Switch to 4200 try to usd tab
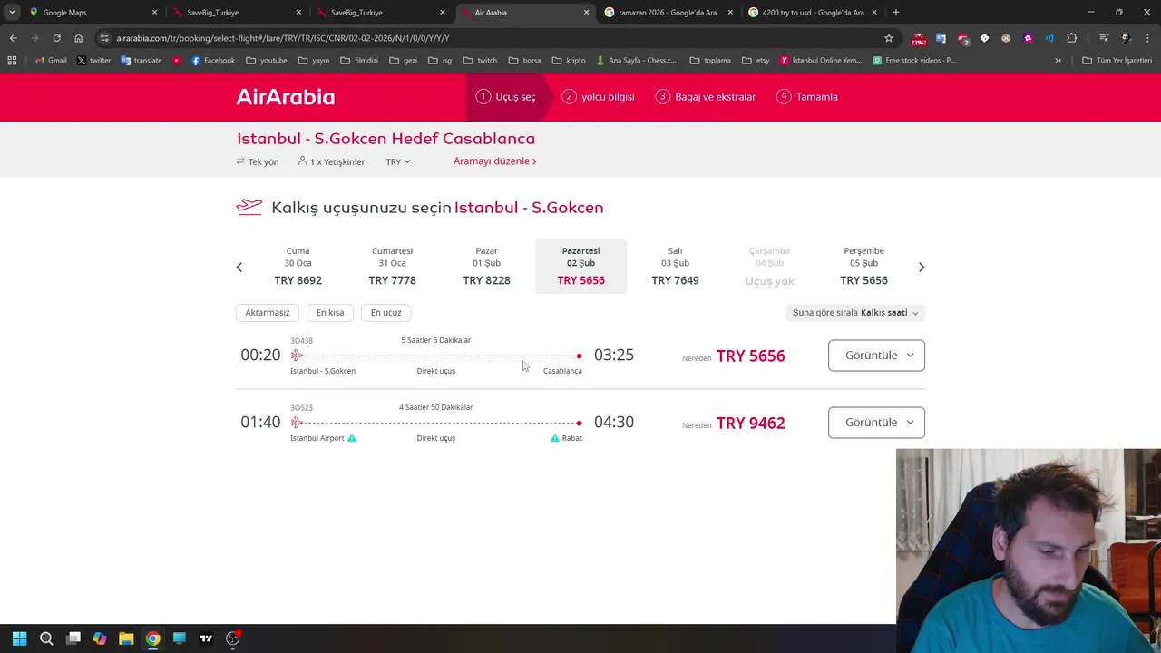 (x=812, y=13)
